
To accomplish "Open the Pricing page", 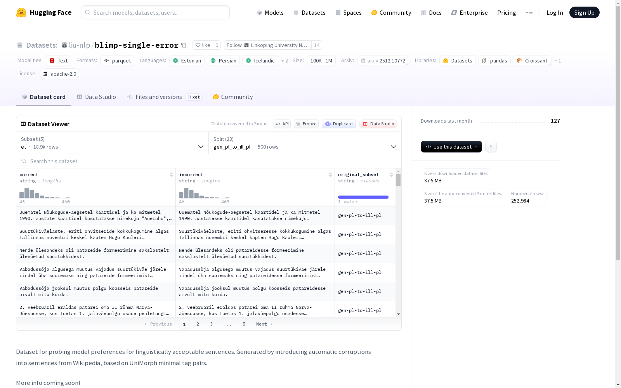I will (x=507, y=12).
